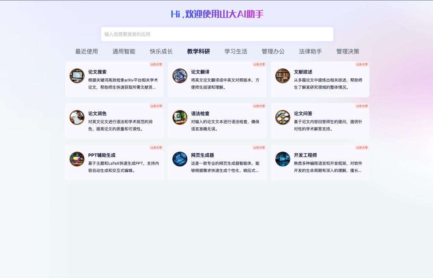The width and height of the screenshot is (433, 278).
Task: Open the 快乐成长 category tab
Action: coord(161,51)
